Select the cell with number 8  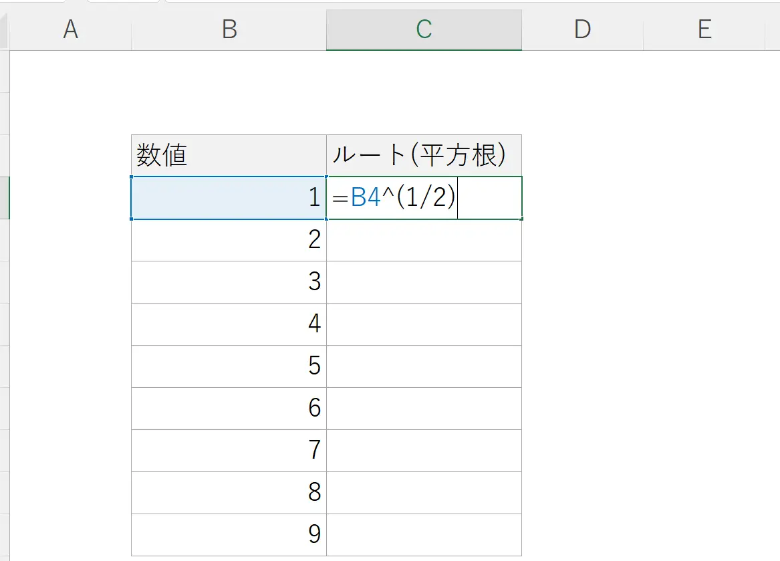pyautogui.click(x=229, y=493)
